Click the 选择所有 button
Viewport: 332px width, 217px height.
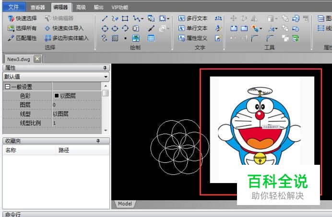[23, 28]
